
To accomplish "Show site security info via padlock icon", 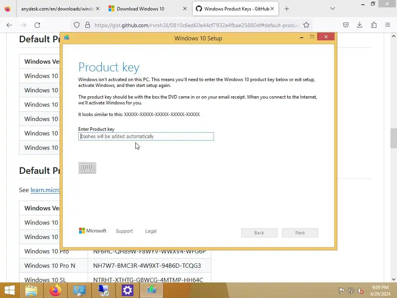I will 88,25.
